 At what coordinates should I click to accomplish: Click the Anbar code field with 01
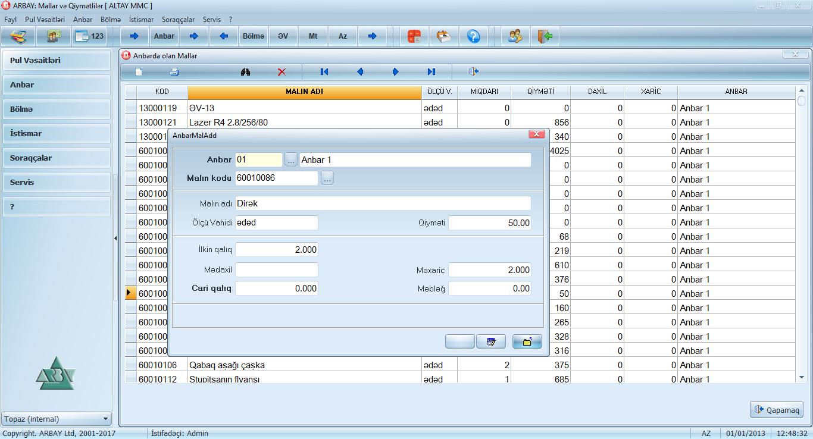(x=259, y=160)
